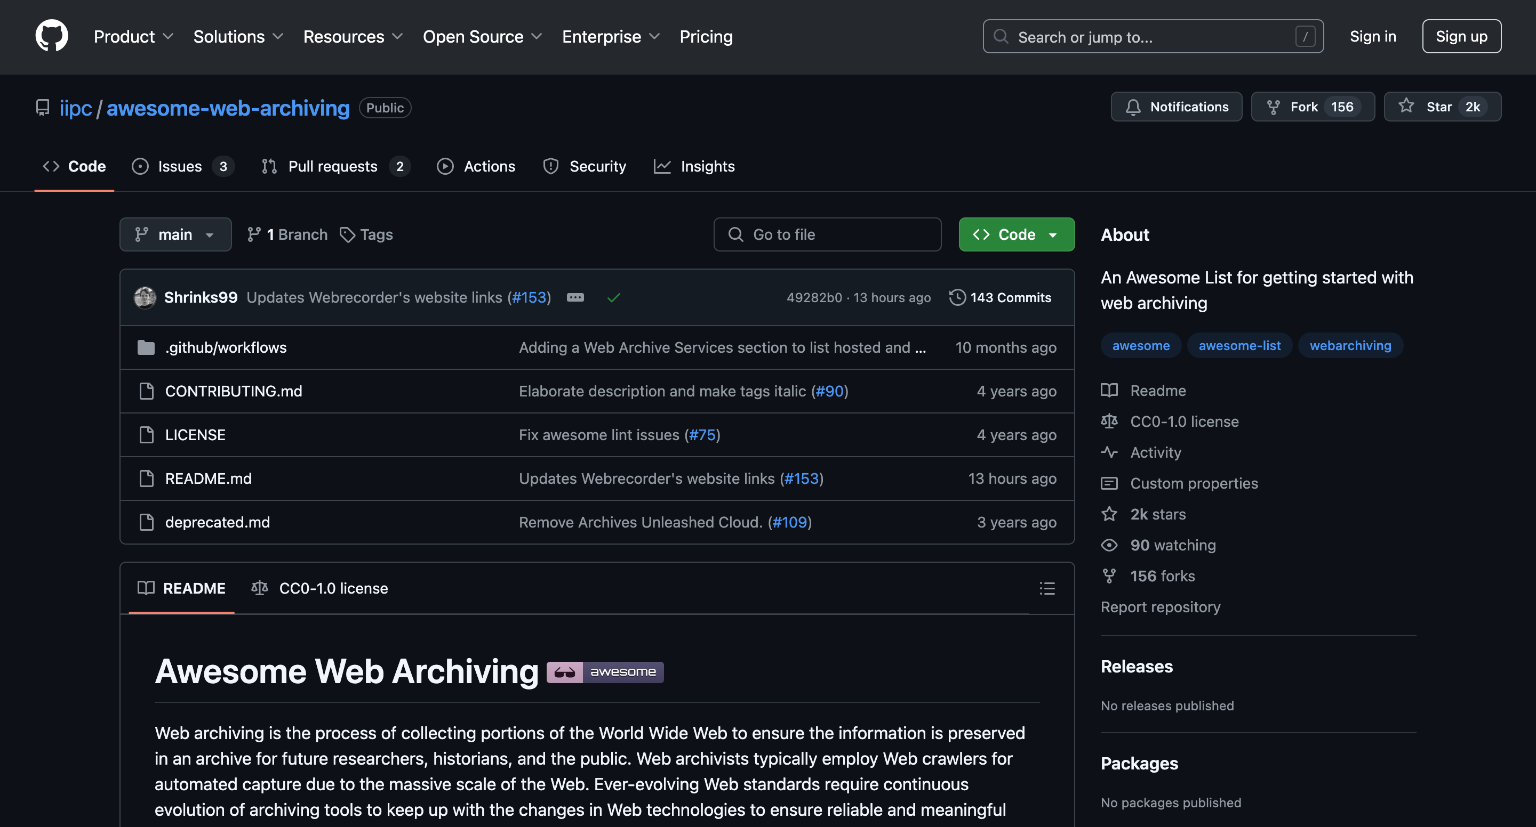Open the .github/workflows folder icon
This screenshot has height=827, width=1536.
[146, 347]
